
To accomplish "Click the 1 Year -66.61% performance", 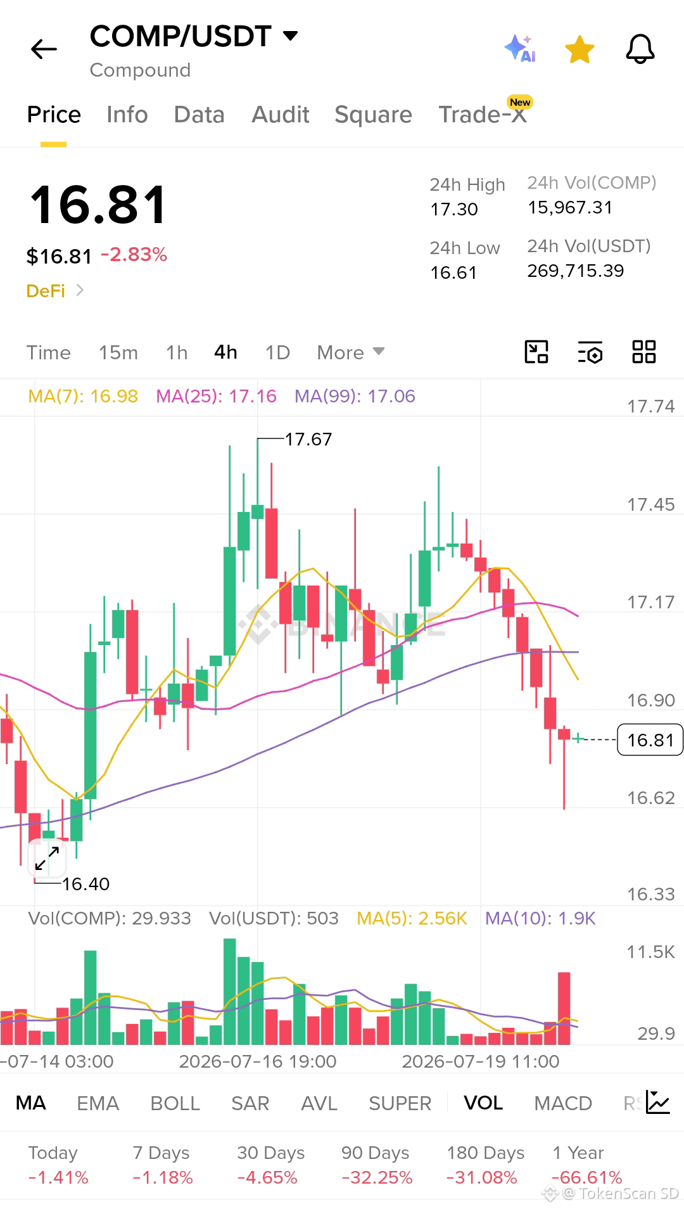I will [587, 1165].
